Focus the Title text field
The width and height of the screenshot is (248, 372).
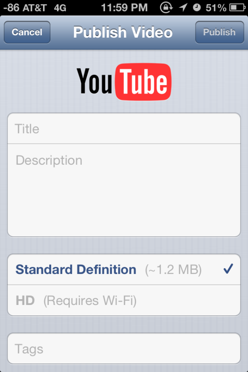tap(124, 128)
